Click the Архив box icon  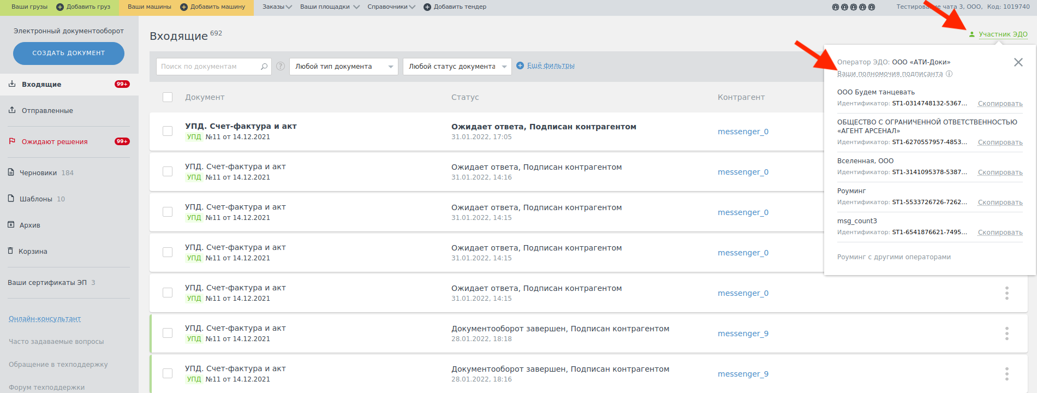click(x=11, y=224)
